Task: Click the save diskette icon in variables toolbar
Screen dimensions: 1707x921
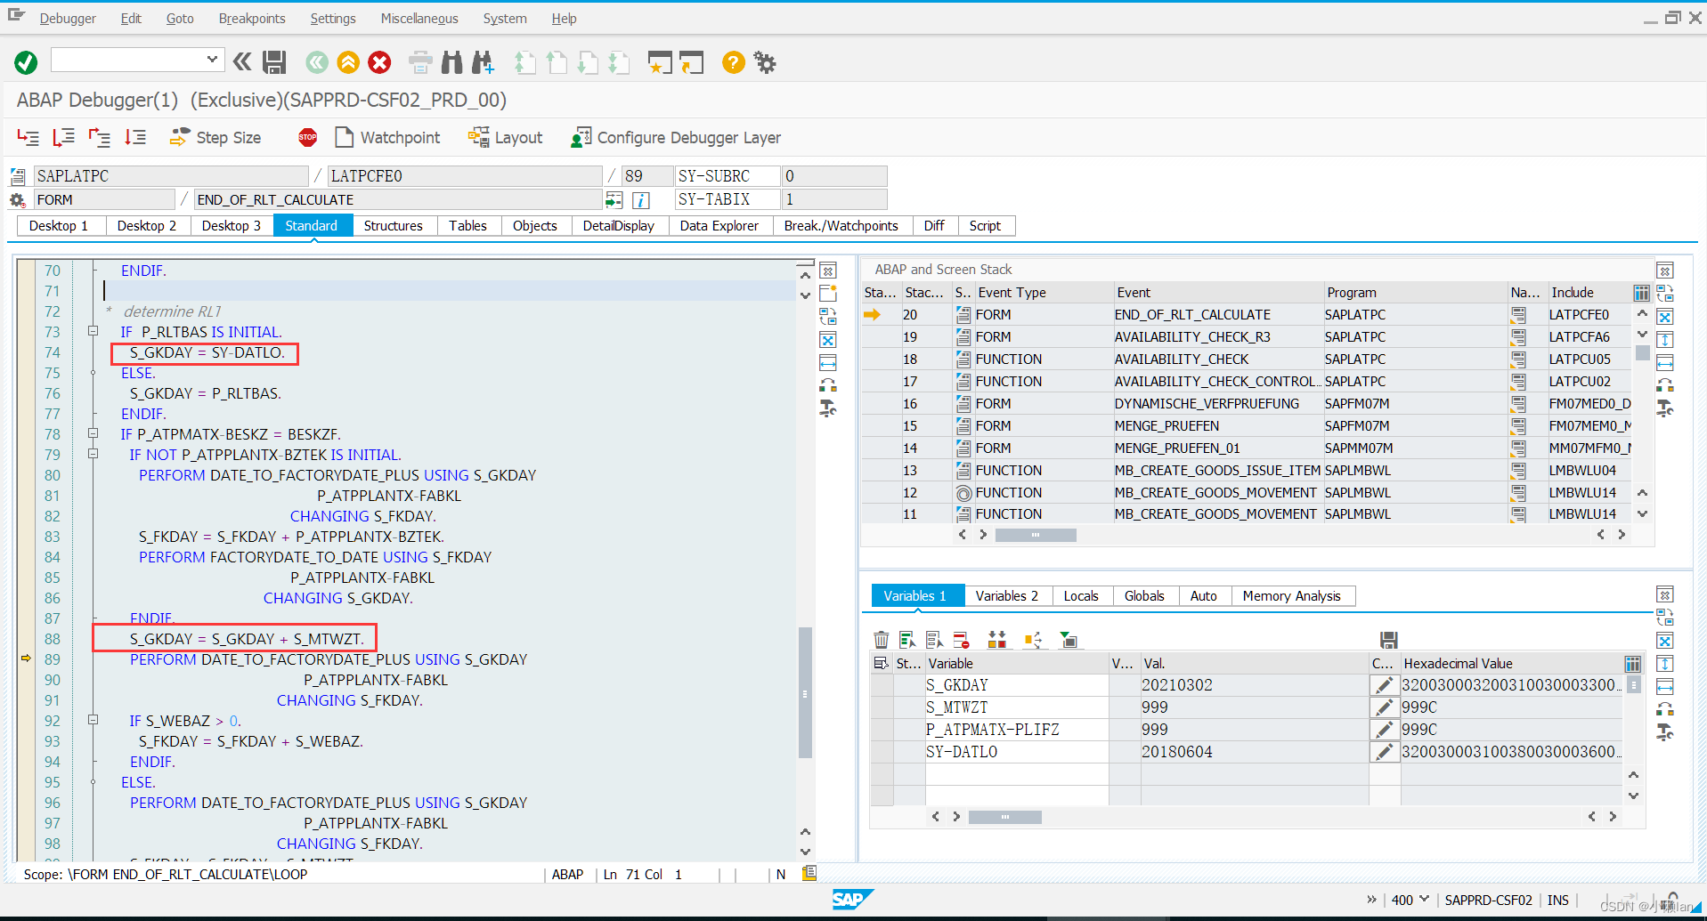Action: pyautogui.click(x=1388, y=640)
